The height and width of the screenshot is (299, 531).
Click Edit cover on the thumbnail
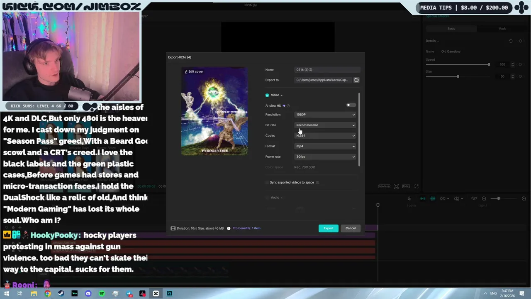pos(194,71)
